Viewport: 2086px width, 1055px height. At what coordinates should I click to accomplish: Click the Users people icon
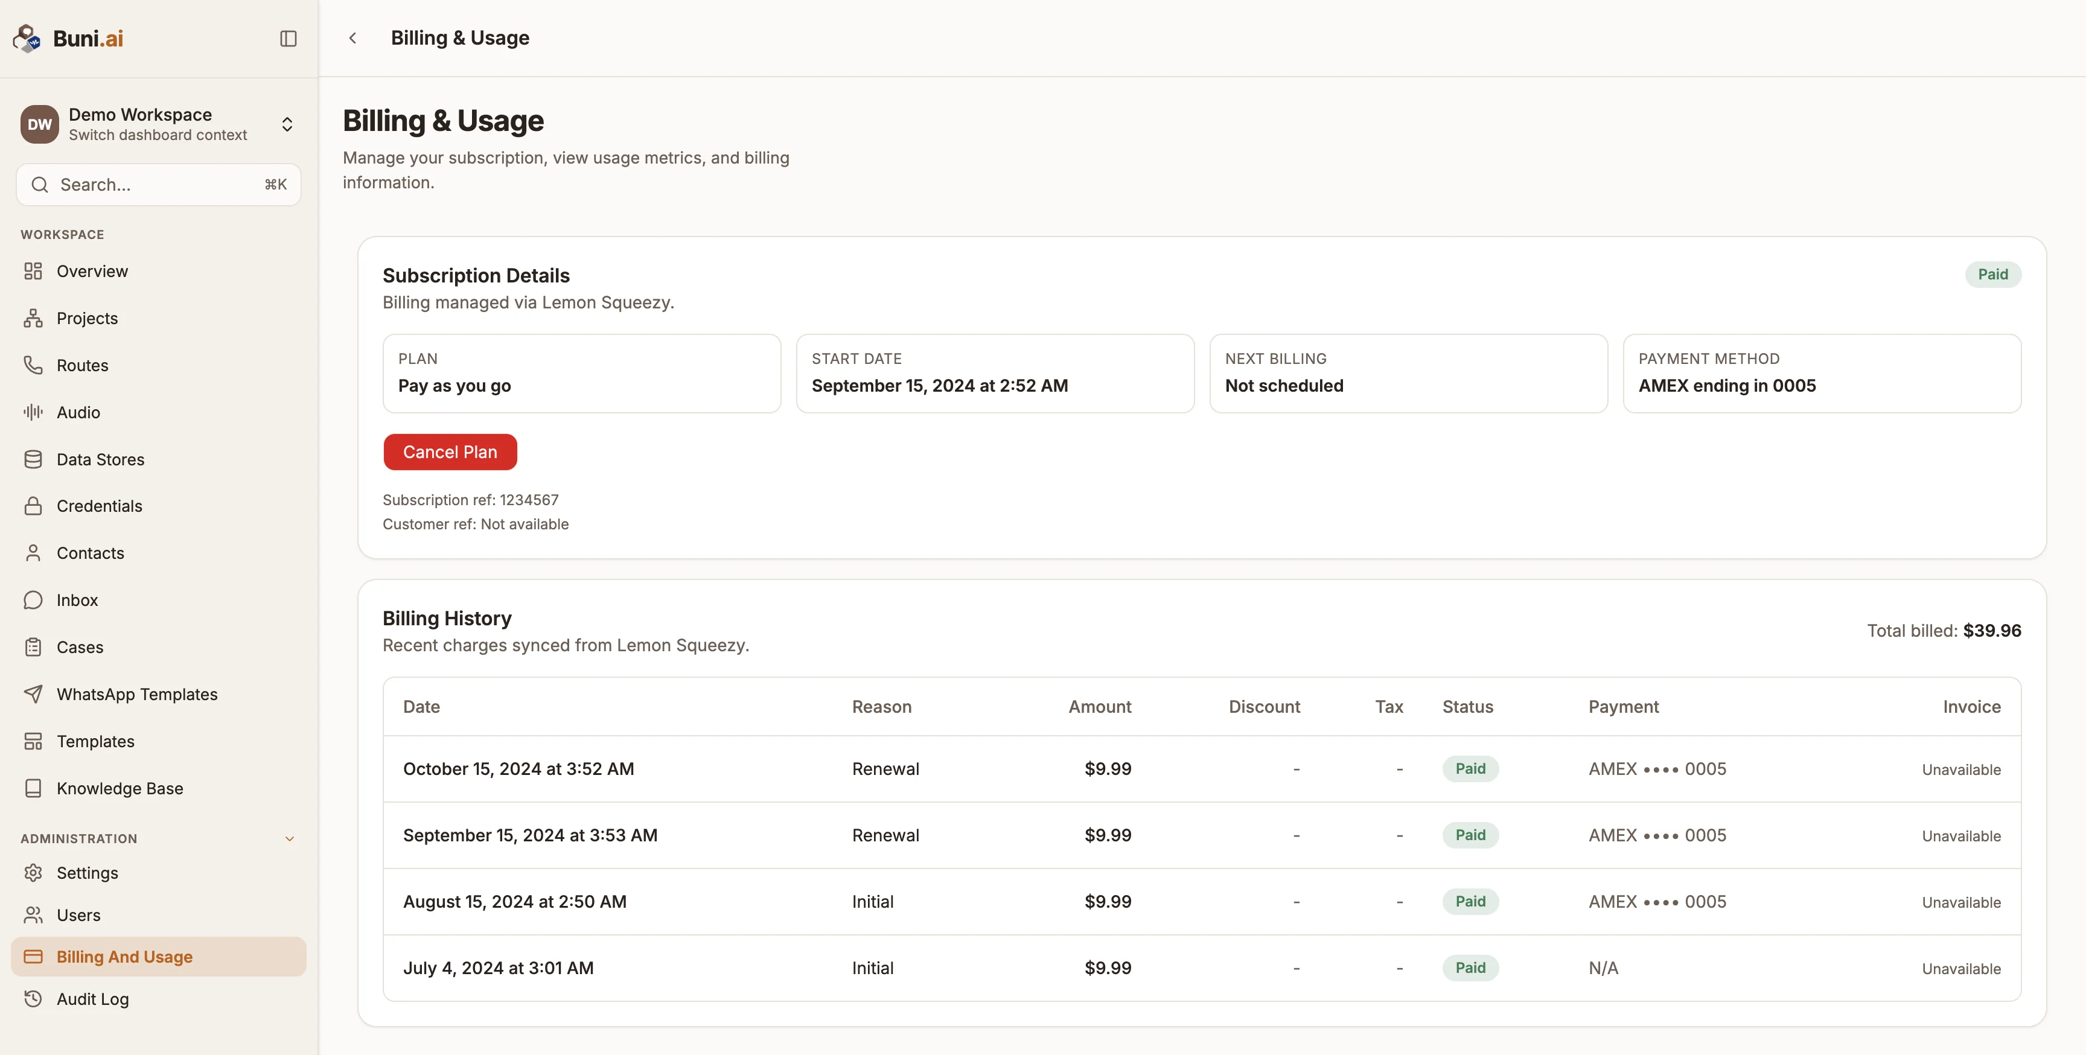point(33,915)
